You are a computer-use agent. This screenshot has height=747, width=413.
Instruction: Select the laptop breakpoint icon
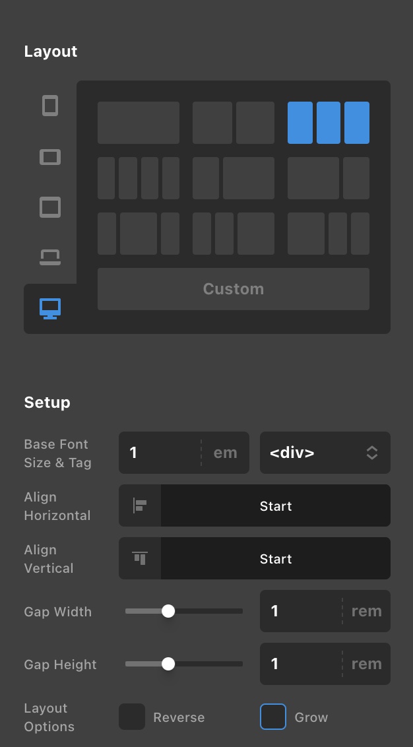click(50, 257)
